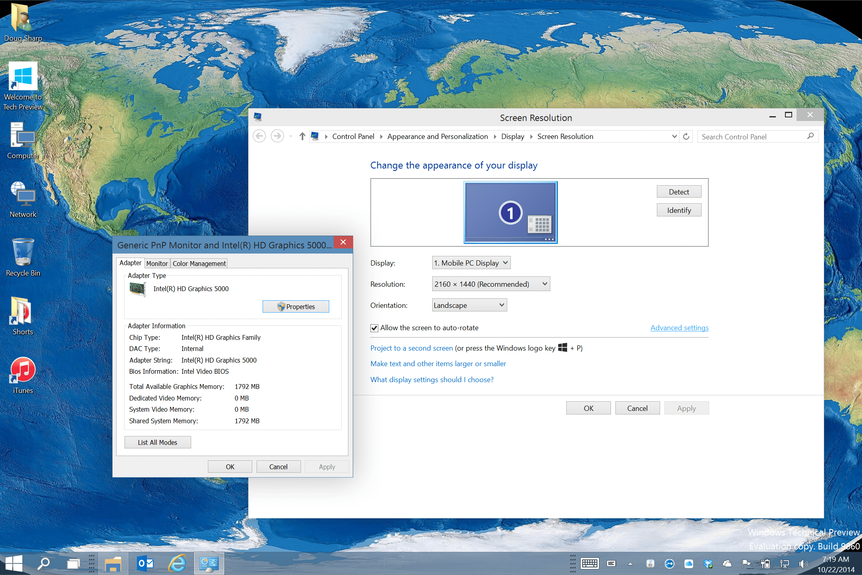Open the Shorts folder shortcut
The image size is (862, 575).
(x=23, y=315)
